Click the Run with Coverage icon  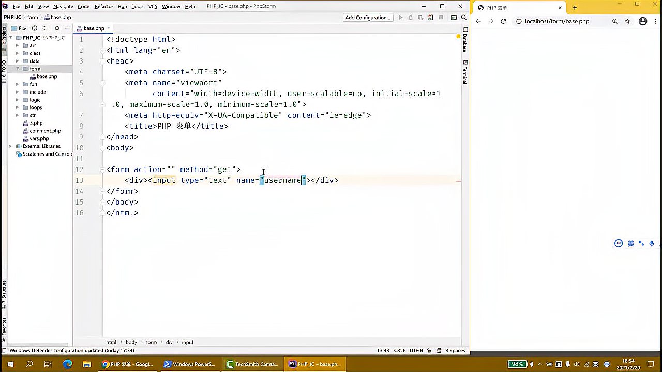pos(421,18)
